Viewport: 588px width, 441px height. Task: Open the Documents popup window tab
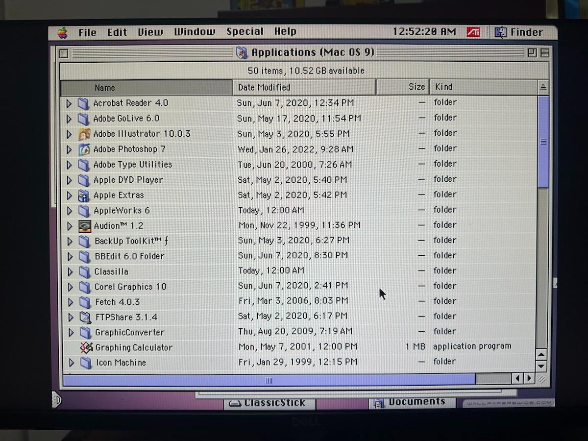point(411,402)
